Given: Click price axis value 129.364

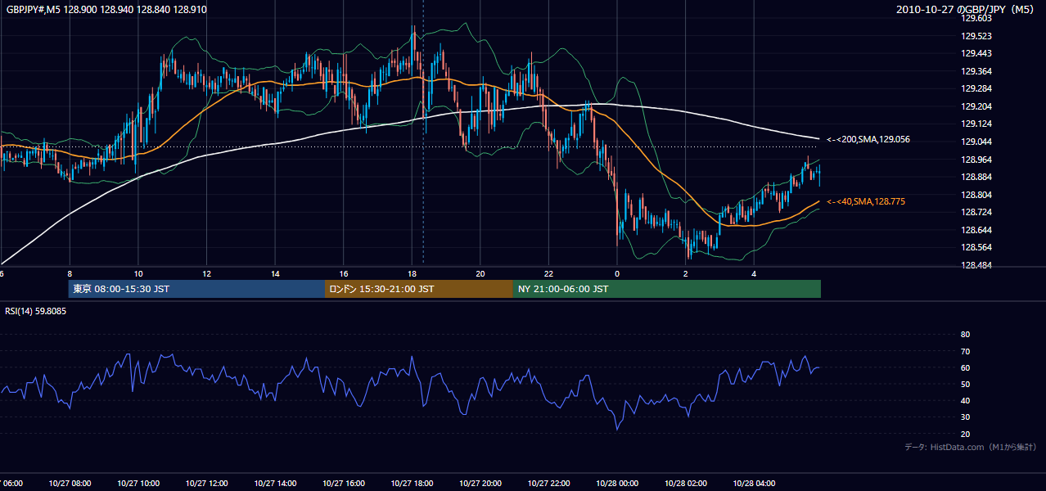Looking at the screenshot, I should click(x=976, y=71).
